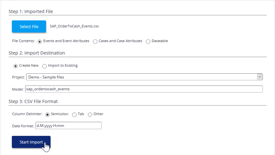Select the Other delimiter option
The image size is (275, 155).
[90, 114]
